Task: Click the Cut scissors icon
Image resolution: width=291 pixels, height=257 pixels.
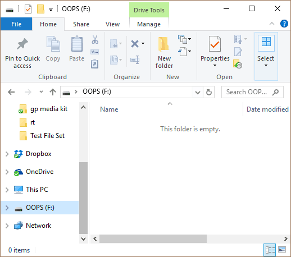Action: pos(95,39)
